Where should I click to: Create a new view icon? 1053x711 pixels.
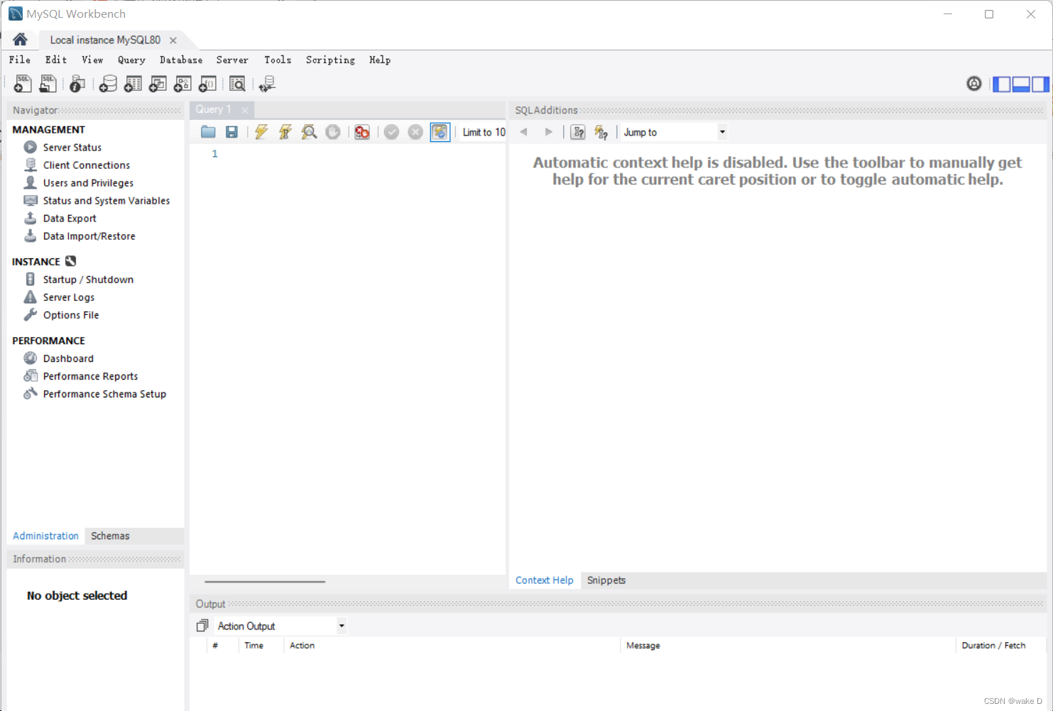click(158, 84)
